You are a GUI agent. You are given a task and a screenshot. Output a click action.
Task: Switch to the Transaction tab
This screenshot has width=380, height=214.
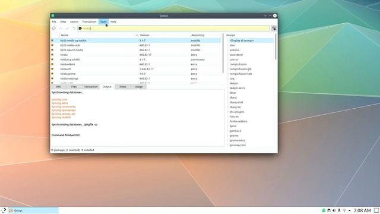[x=90, y=87]
